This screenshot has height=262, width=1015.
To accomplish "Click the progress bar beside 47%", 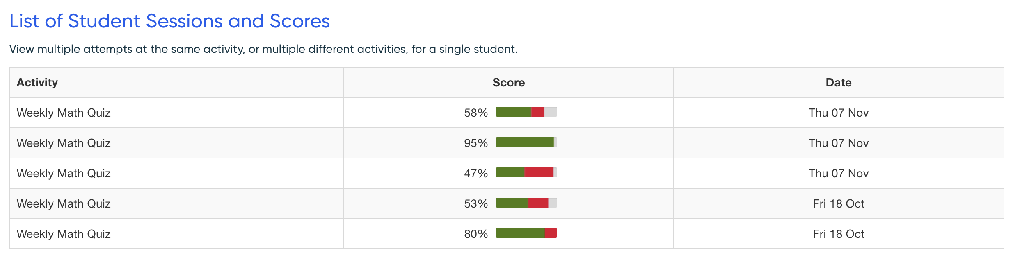I will pyautogui.click(x=526, y=172).
